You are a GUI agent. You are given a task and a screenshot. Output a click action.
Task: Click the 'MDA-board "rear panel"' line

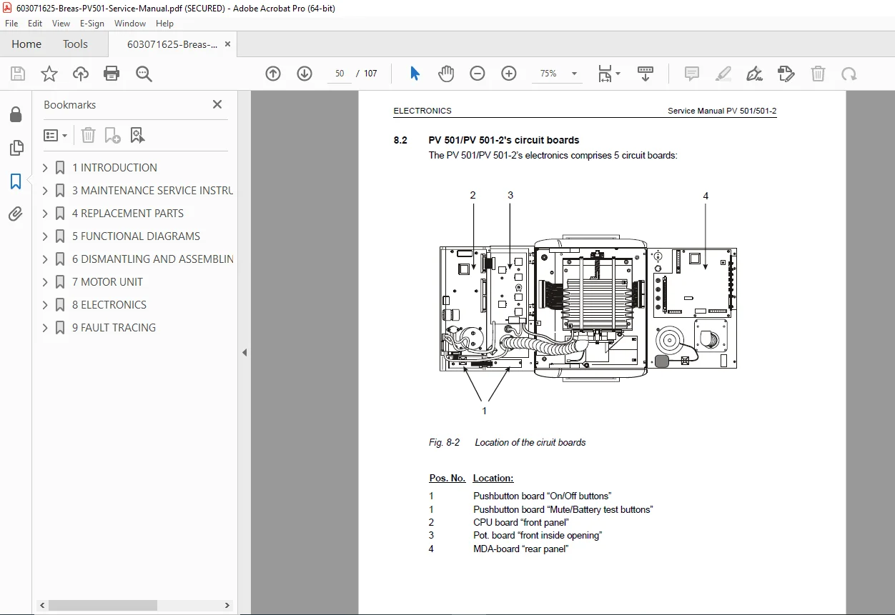tap(520, 549)
